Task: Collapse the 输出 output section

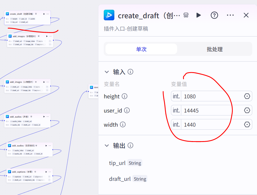Action: pyautogui.click(x=107, y=145)
